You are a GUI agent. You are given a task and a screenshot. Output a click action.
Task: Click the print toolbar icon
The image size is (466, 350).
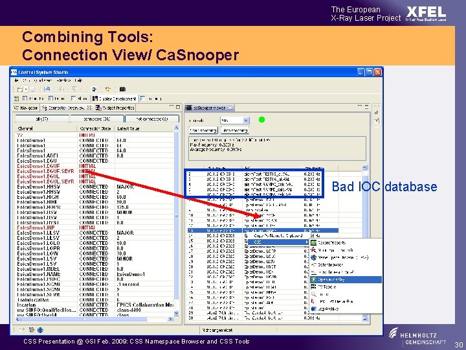(x=47, y=89)
